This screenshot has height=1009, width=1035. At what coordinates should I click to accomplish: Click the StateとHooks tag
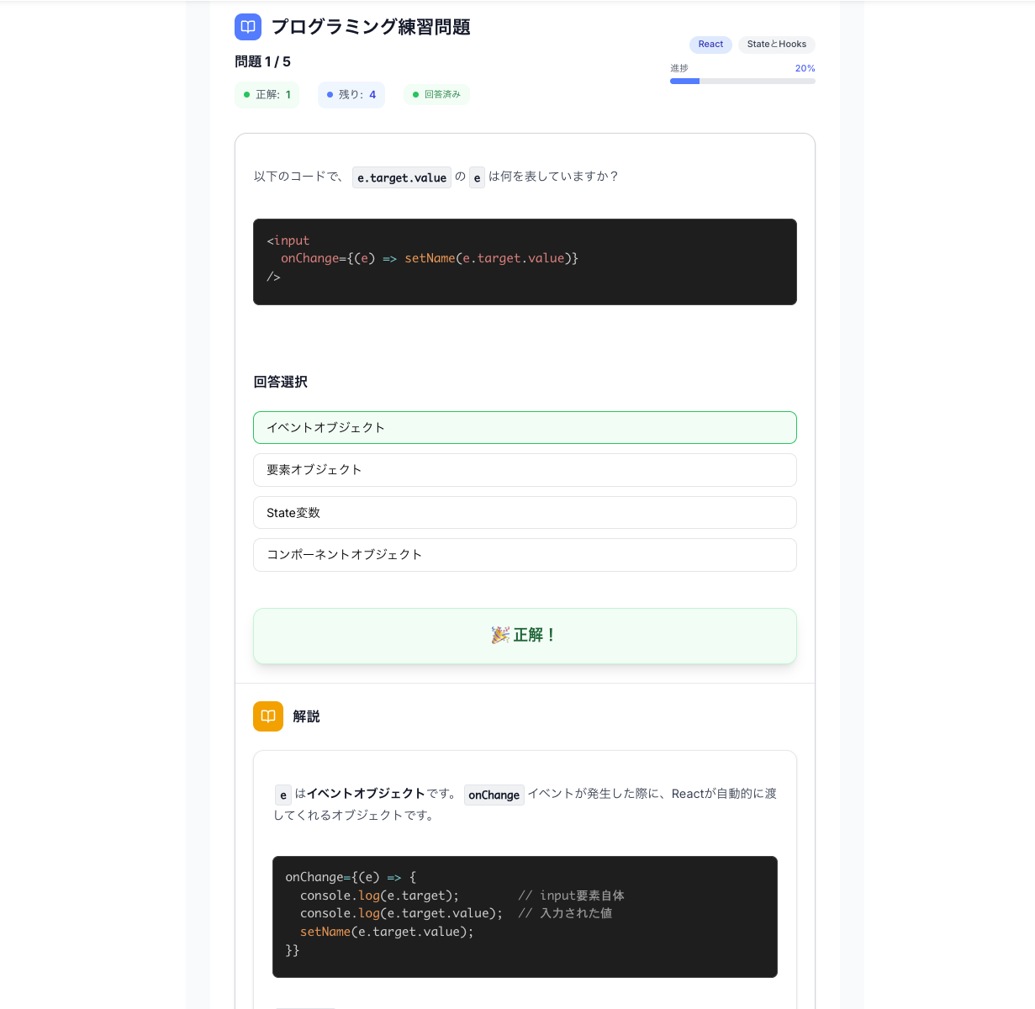pos(776,45)
